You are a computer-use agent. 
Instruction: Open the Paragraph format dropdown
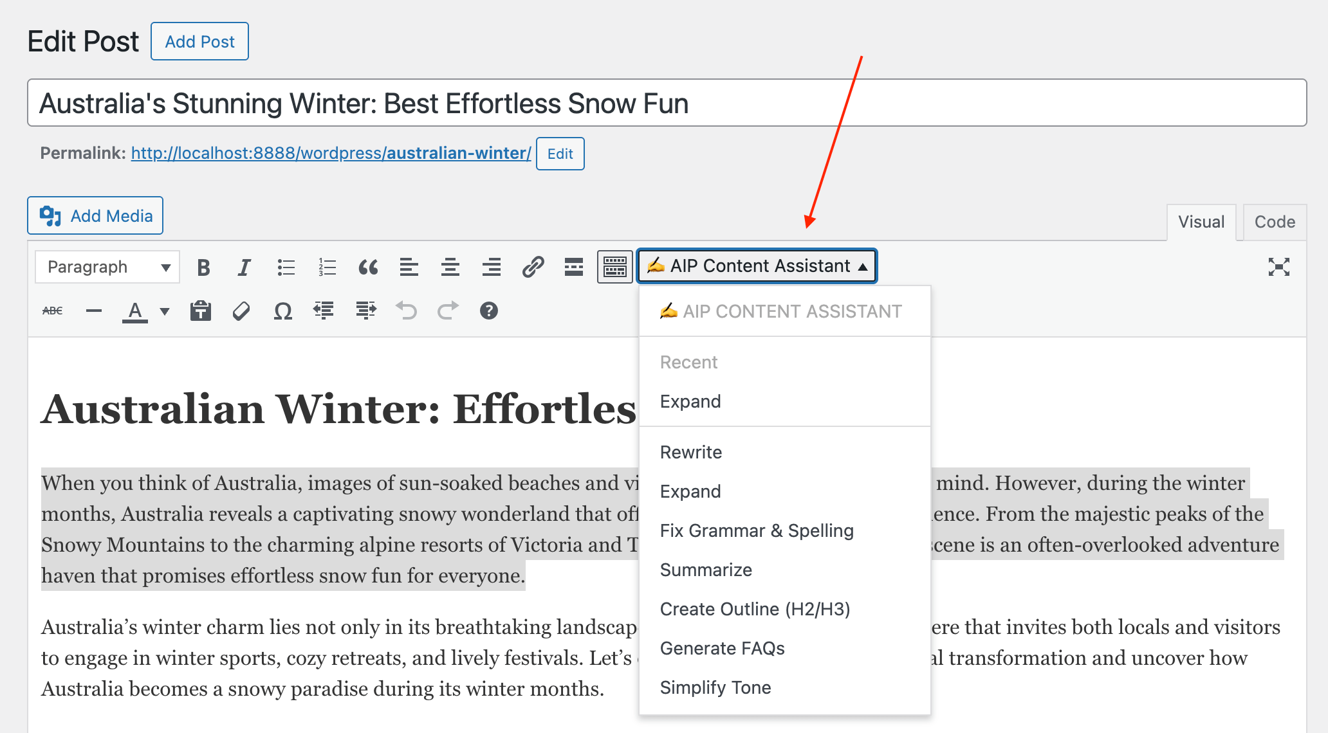tap(107, 267)
